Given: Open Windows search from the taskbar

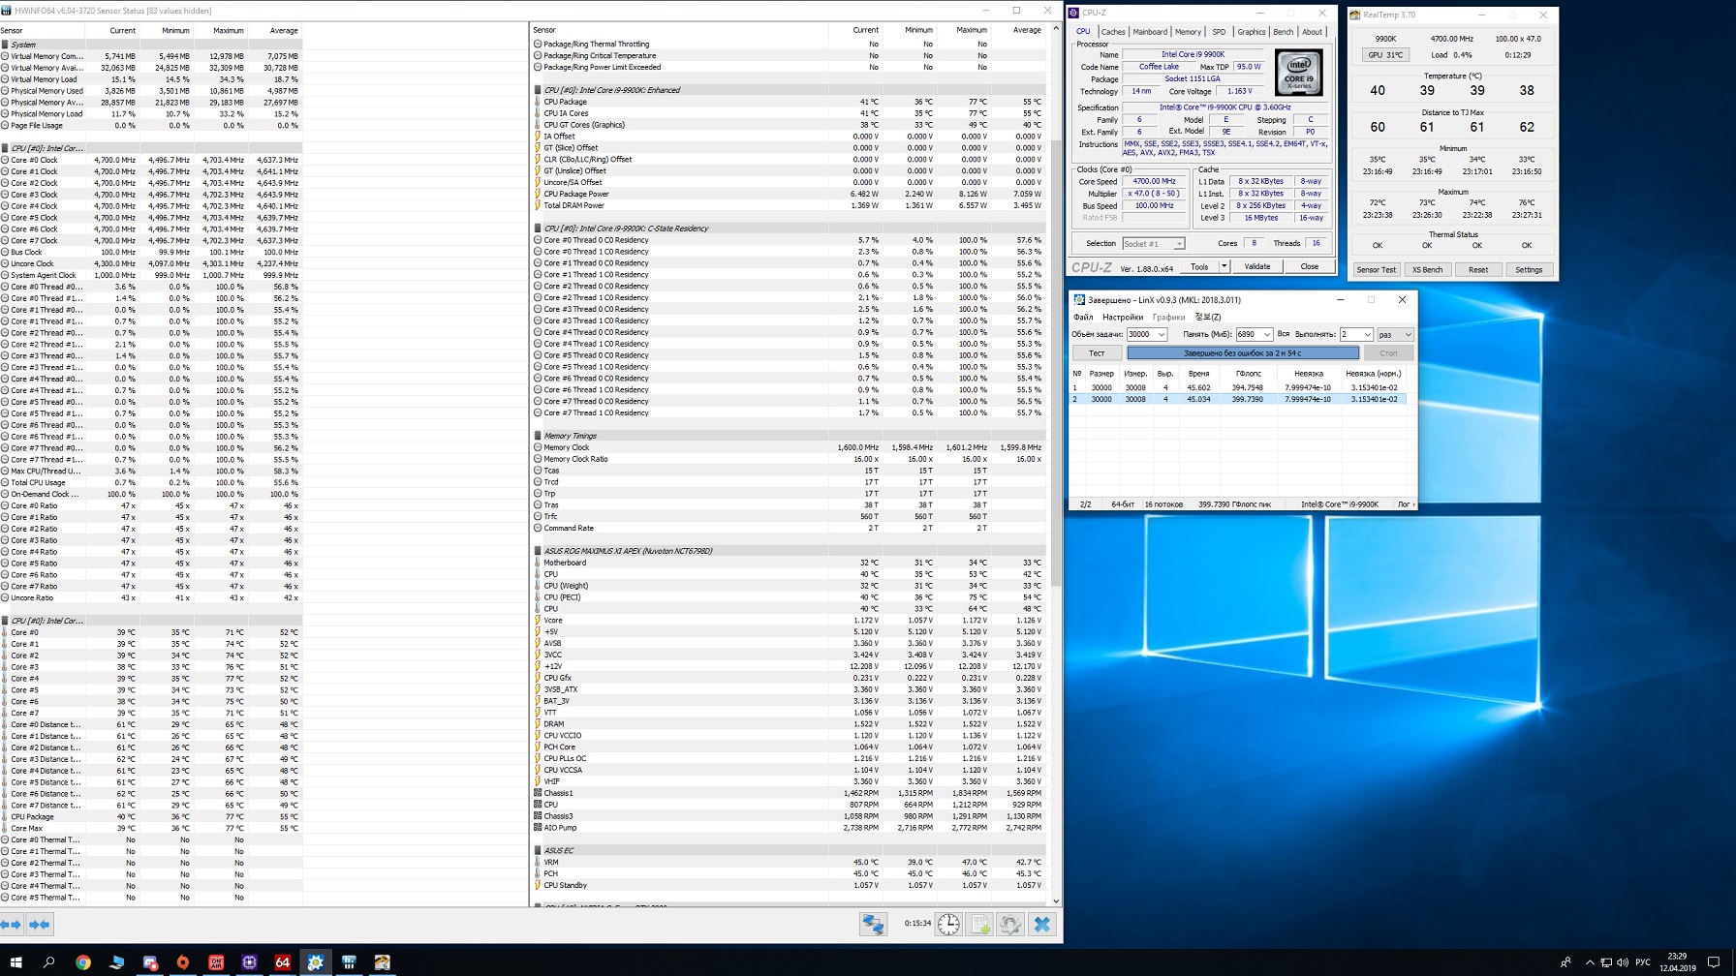Looking at the screenshot, I should (48, 962).
